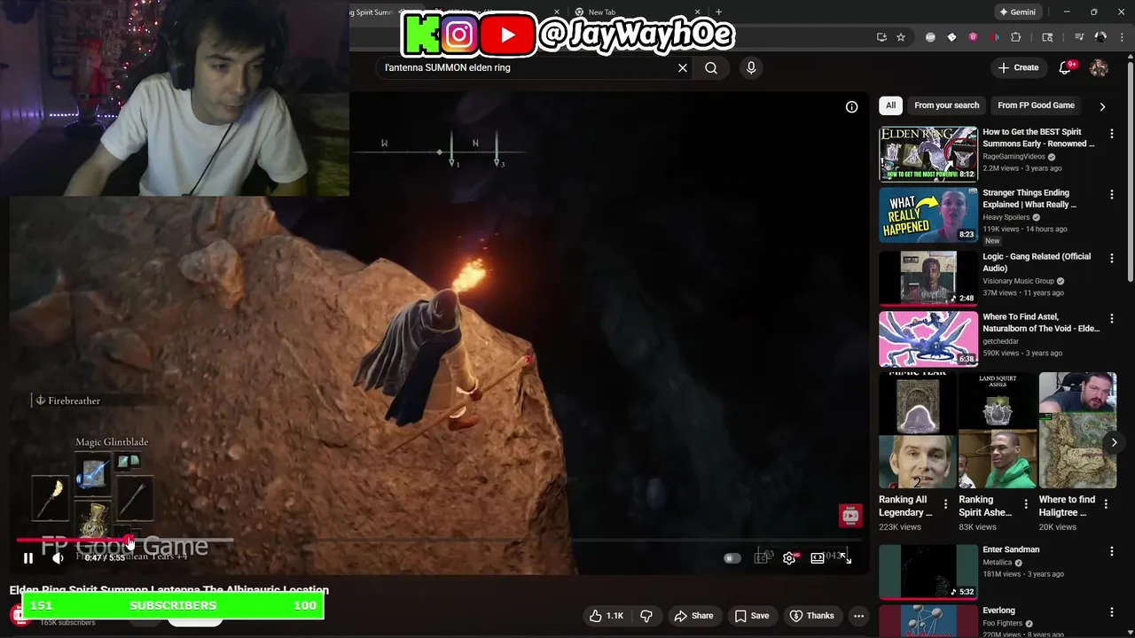Pause the playing YouTube video
Viewport: 1135px width, 638px height.
(28, 558)
